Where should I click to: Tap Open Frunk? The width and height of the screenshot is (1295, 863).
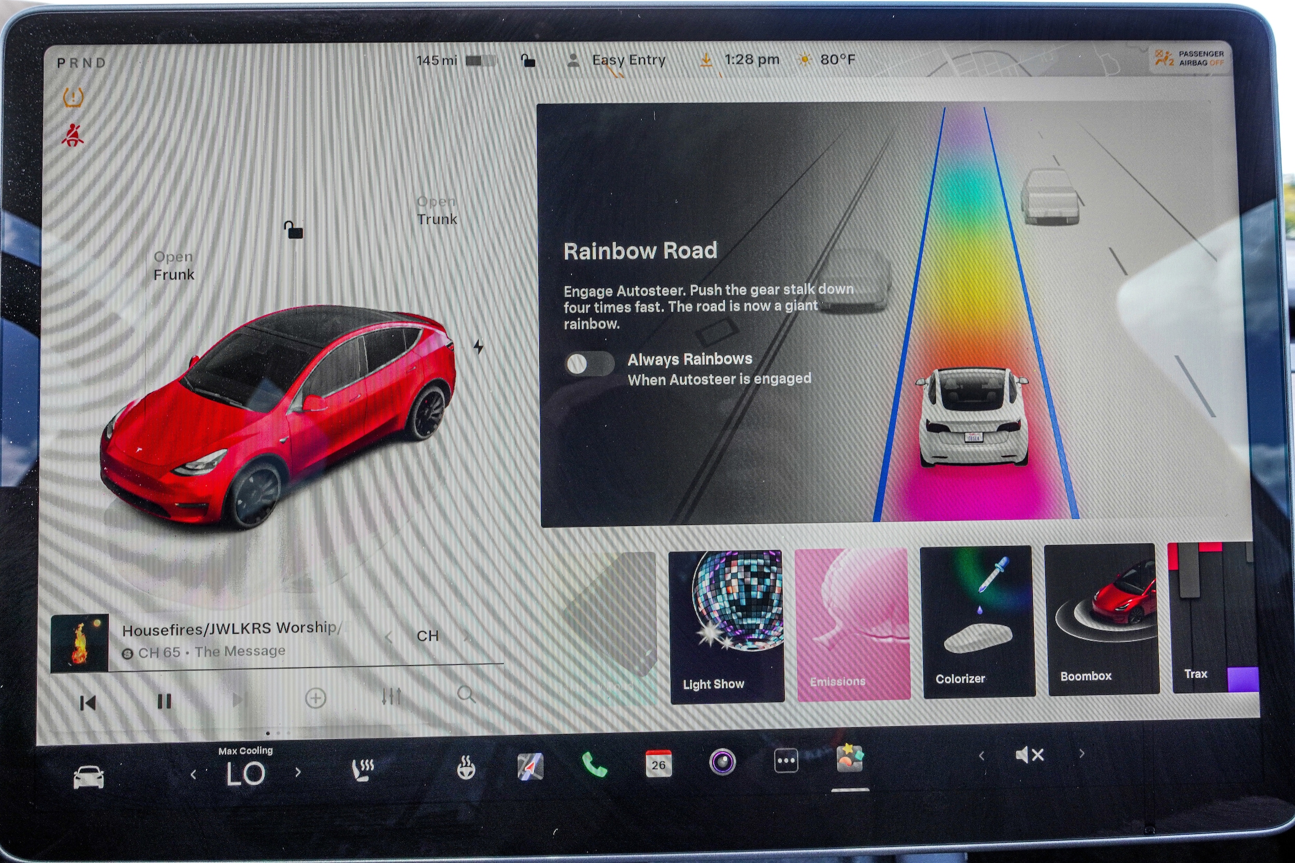pyautogui.click(x=174, y=266)
